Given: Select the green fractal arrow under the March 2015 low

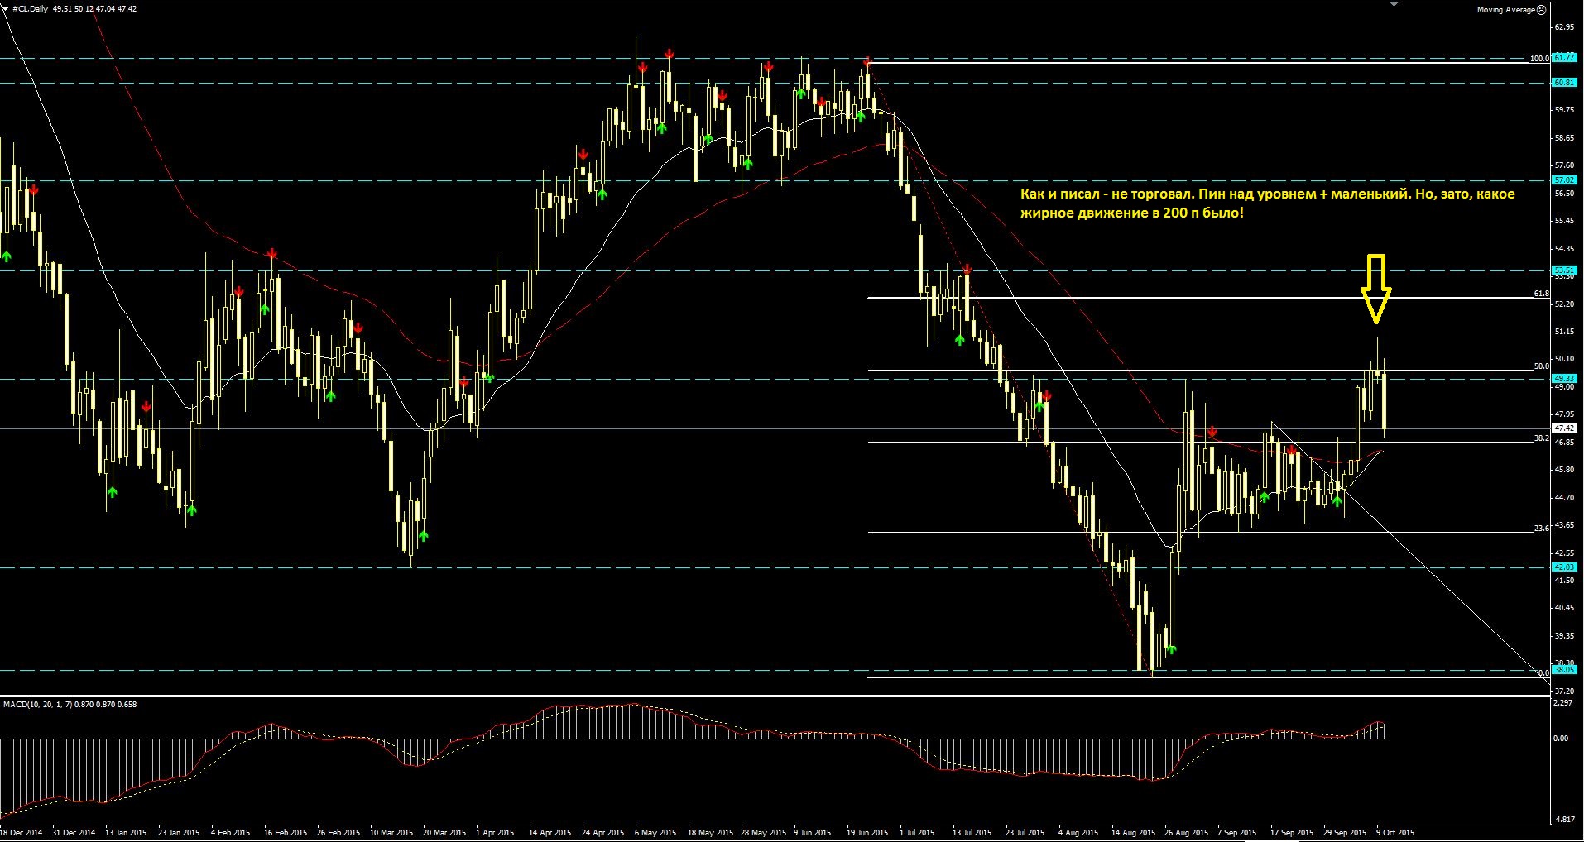Looking at the screenshot, I should tap(423, 536).
